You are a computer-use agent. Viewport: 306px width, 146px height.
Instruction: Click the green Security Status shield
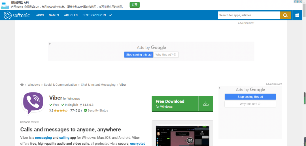pyautogui.click(x=85, y=110)
